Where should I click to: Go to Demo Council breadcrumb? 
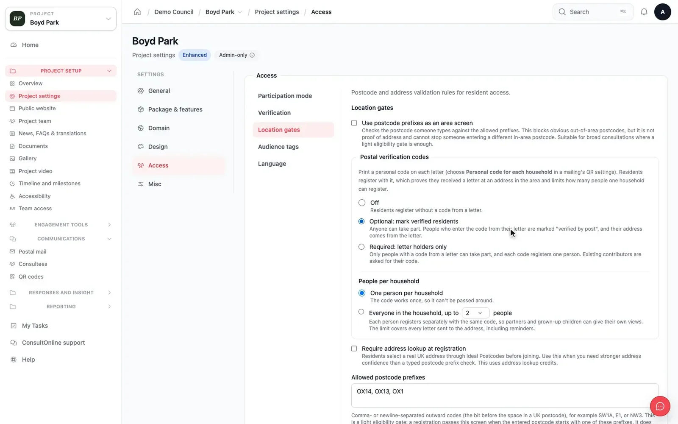point(174,12)
